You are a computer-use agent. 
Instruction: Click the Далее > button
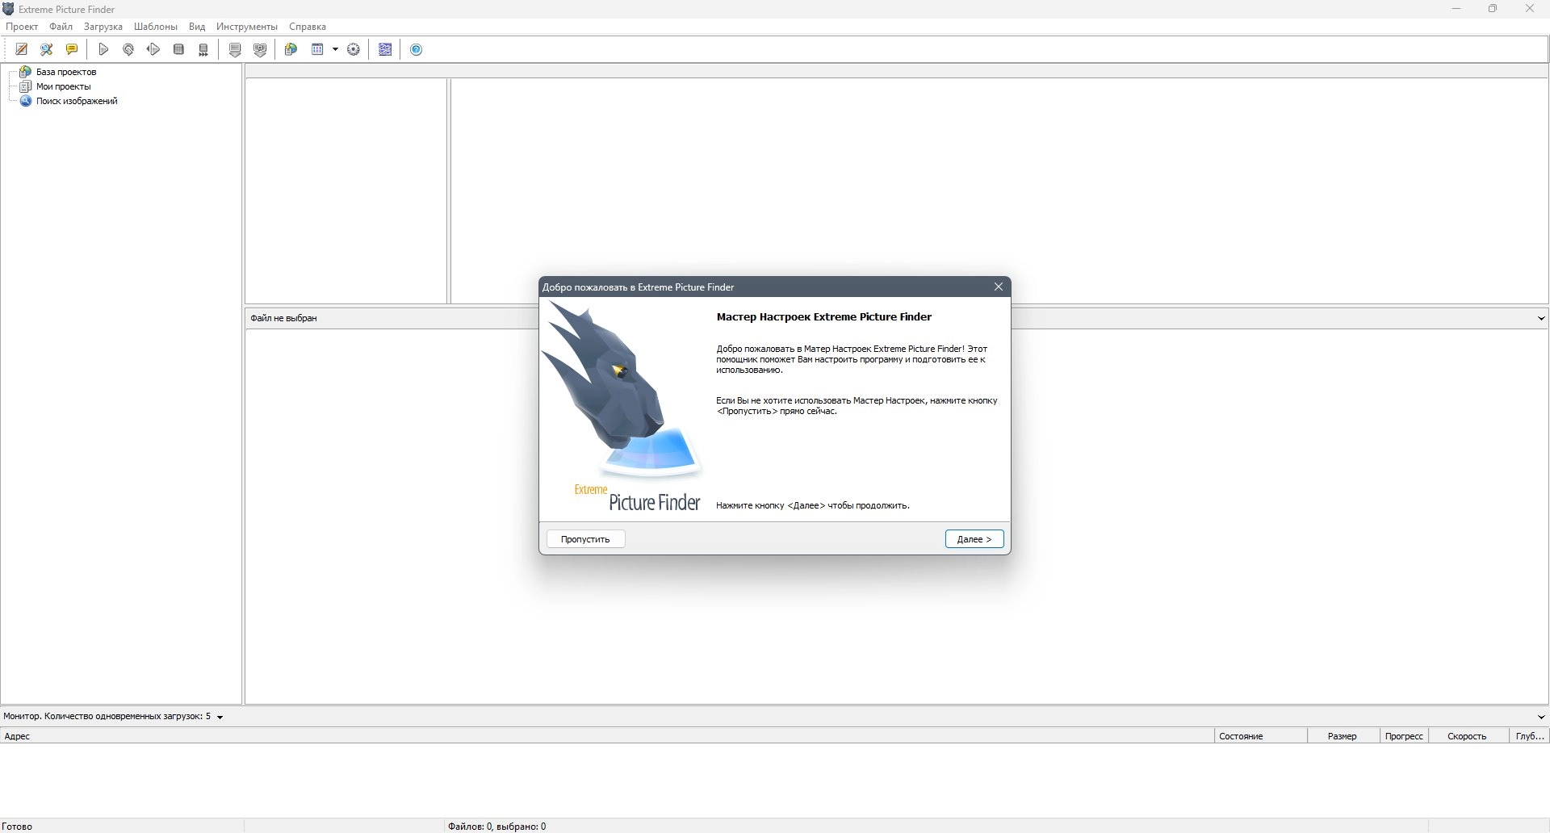coord(974,539)
